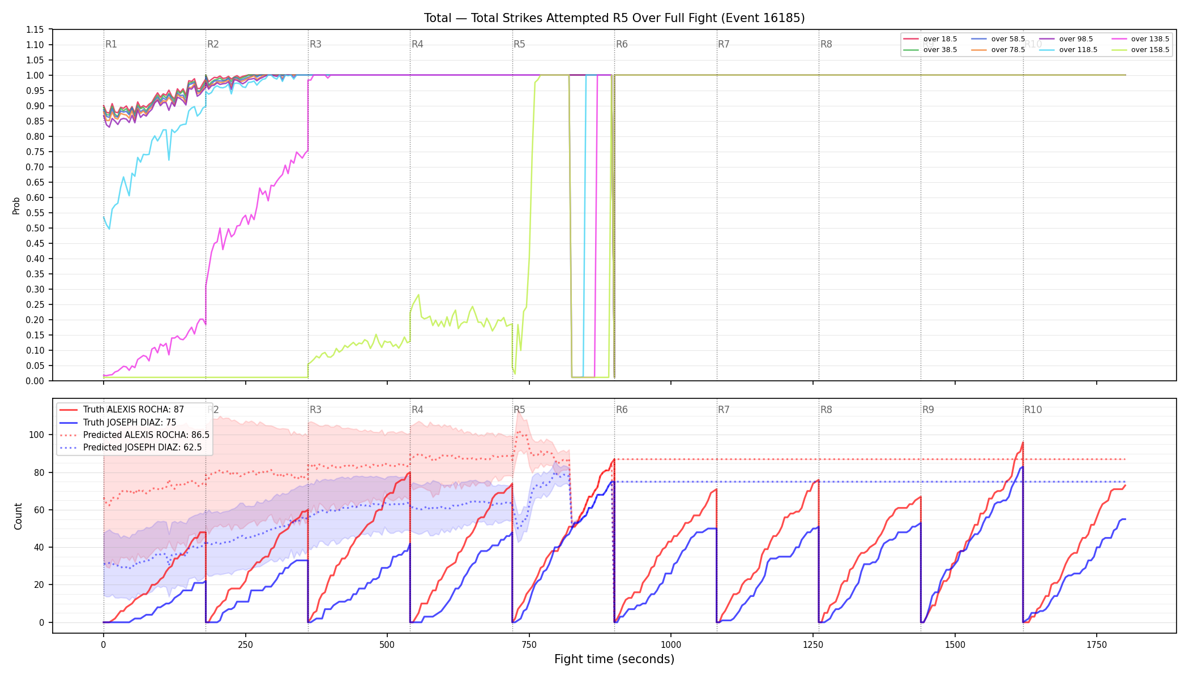Select the 'over 58.5' legend entry
Screen dimensions: 1189x679
998,39
